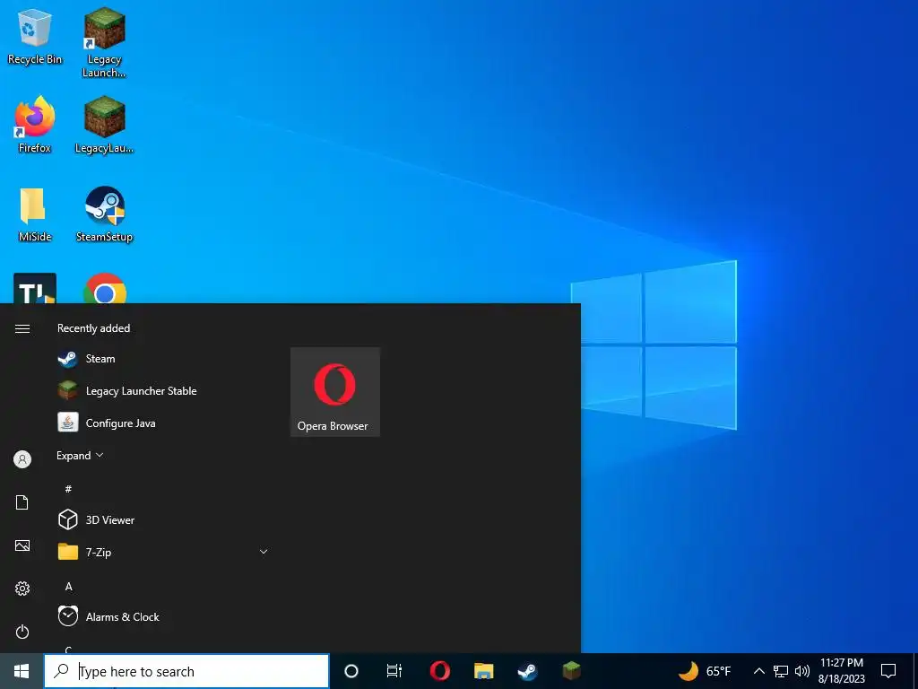Focus the Type here to search box
Screen dimensions: 918x689
point(186,671)
